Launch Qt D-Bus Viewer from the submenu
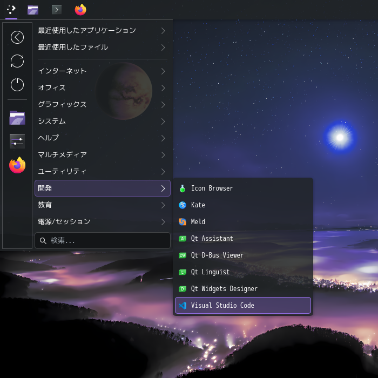Viewport: 378px width, 378px height. click(x=243, y=255)
